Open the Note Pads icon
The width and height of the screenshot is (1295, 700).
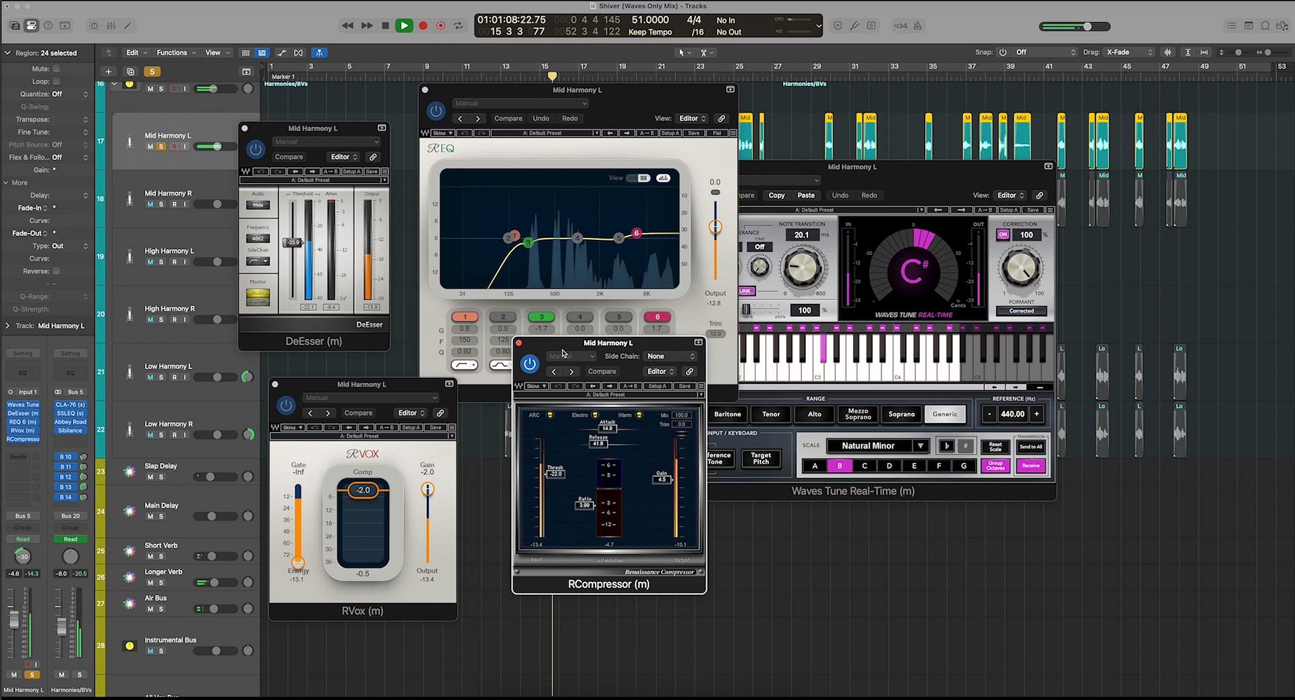point(1248,26)
